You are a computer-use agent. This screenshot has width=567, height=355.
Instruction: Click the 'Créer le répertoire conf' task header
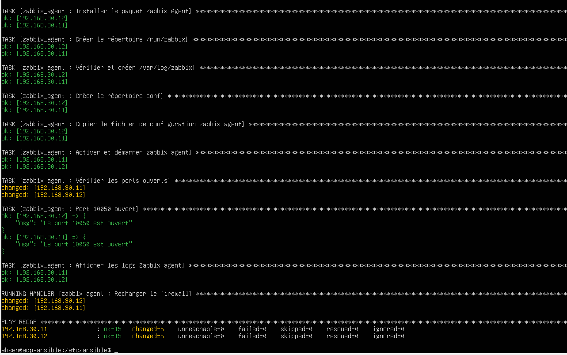82,96
